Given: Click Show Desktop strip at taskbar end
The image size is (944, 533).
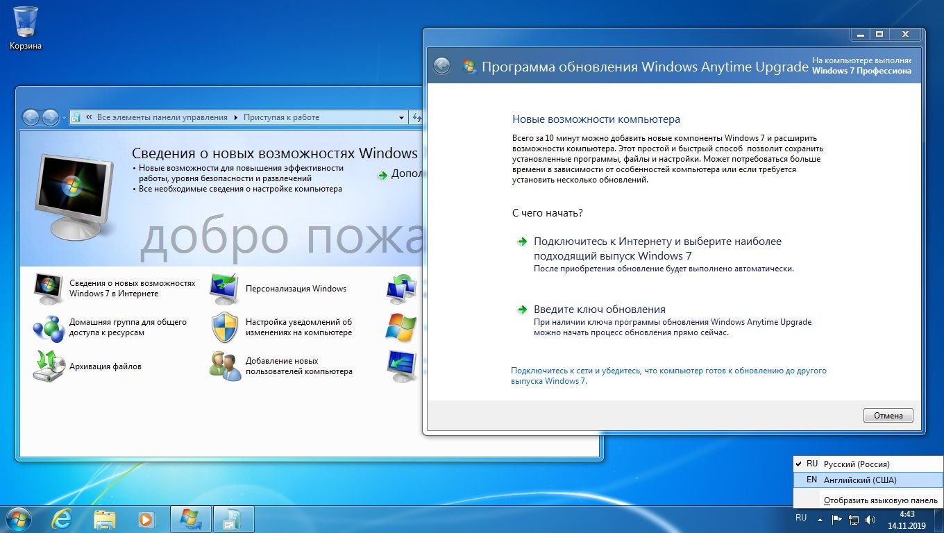Looking at the screenshot, I should coord(938,519).
